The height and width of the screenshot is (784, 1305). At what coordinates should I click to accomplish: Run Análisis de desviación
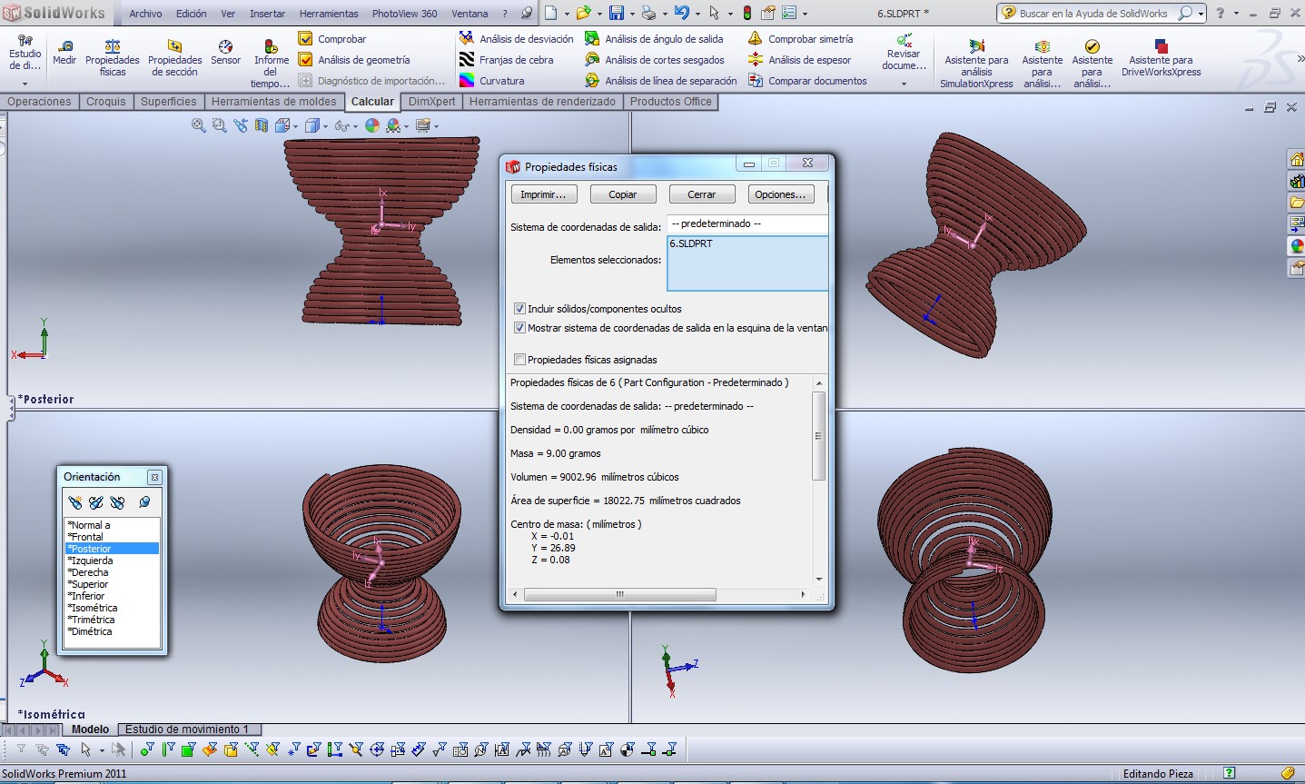point(517,39)
